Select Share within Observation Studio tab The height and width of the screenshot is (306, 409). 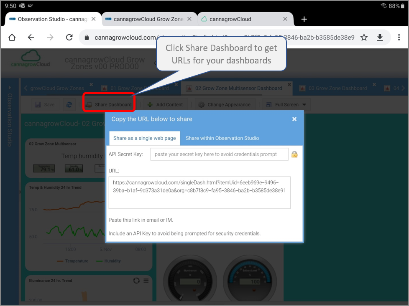[x=222, y=138]
